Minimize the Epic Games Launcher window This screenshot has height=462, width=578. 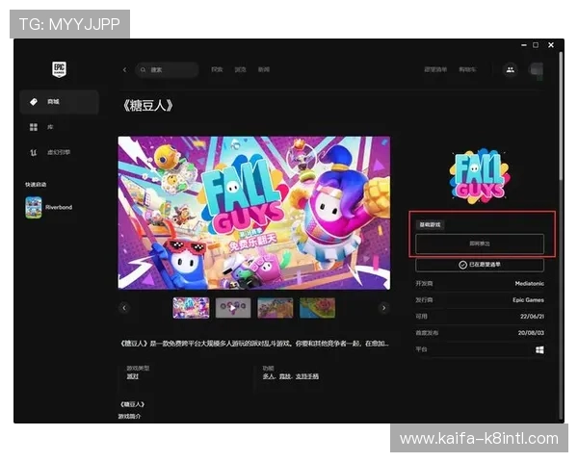pyautogui.click(x=524, y=45)
